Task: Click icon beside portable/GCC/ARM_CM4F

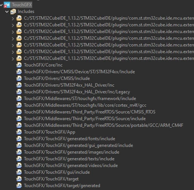Action: [x=19, y=126]
